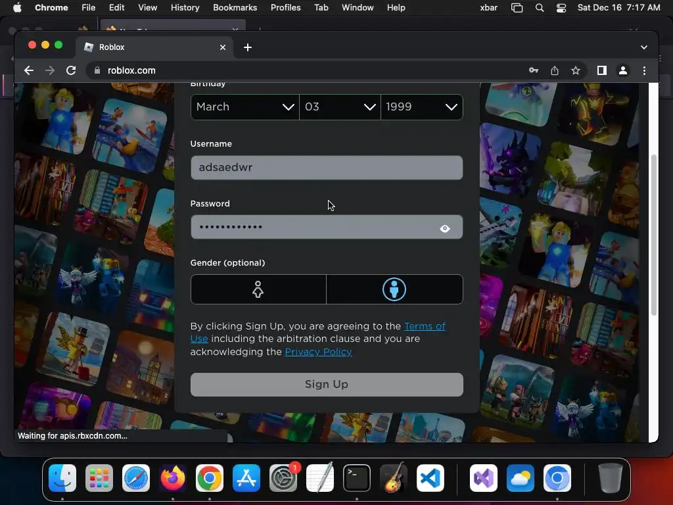Open the Help menu

[396, 8]
